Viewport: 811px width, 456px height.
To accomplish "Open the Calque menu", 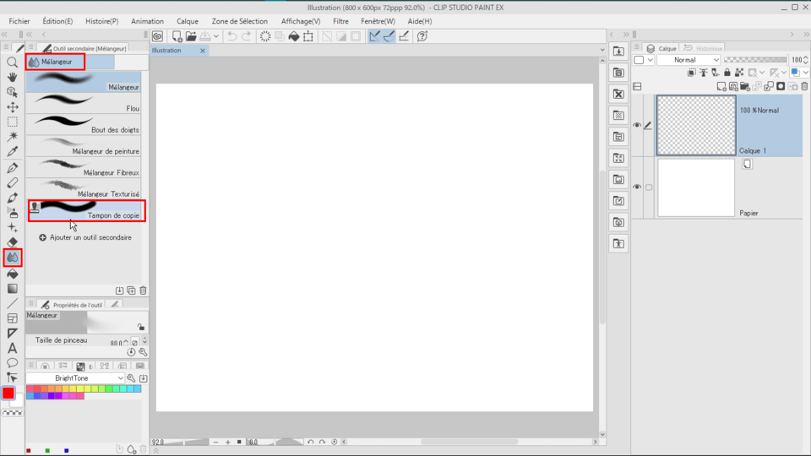I will (x=188, y=21).
